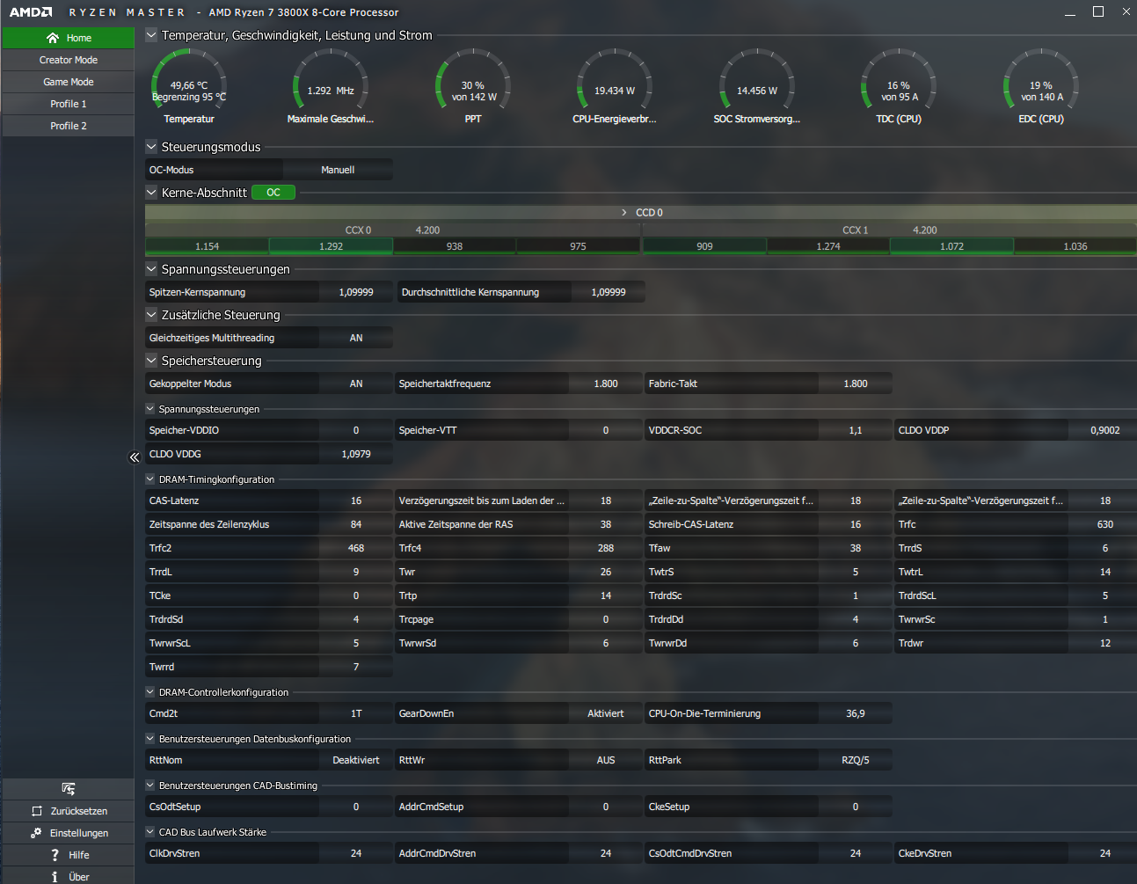
Task: Open Einstellungen settings
Action: click(68, 833)
